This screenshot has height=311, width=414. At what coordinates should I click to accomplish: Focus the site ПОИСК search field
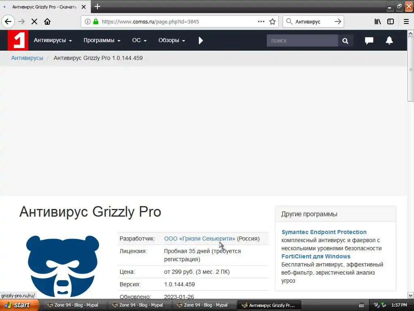pos(302,41)
